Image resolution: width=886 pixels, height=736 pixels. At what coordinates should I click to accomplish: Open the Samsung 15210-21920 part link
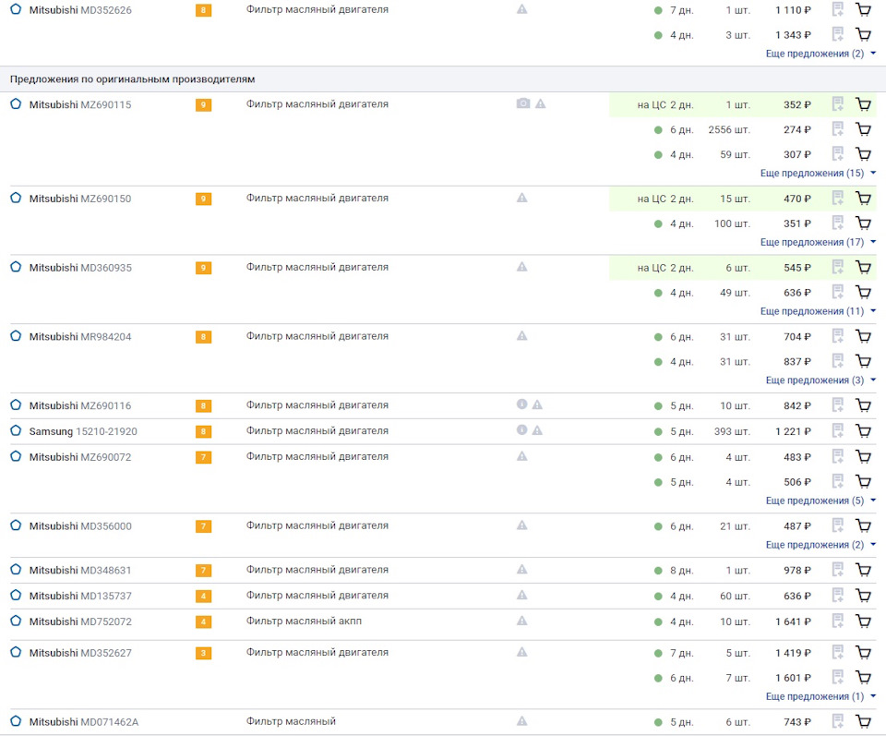pyautogui.click(x=83, y=431)
